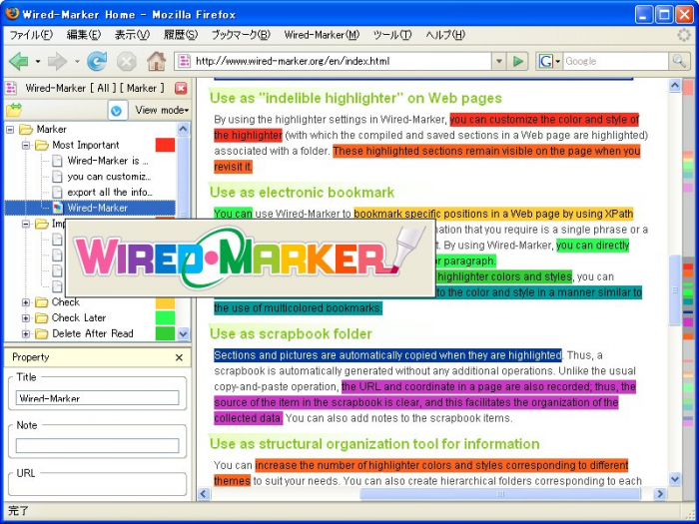
Task: Open the forward history dropdown arrow
Action: pyautogui.click(x=77, y=61)
